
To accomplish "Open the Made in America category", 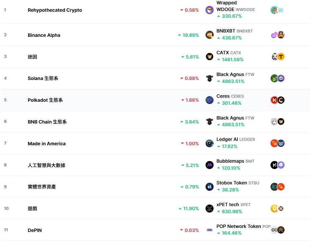I will [47, 144].
